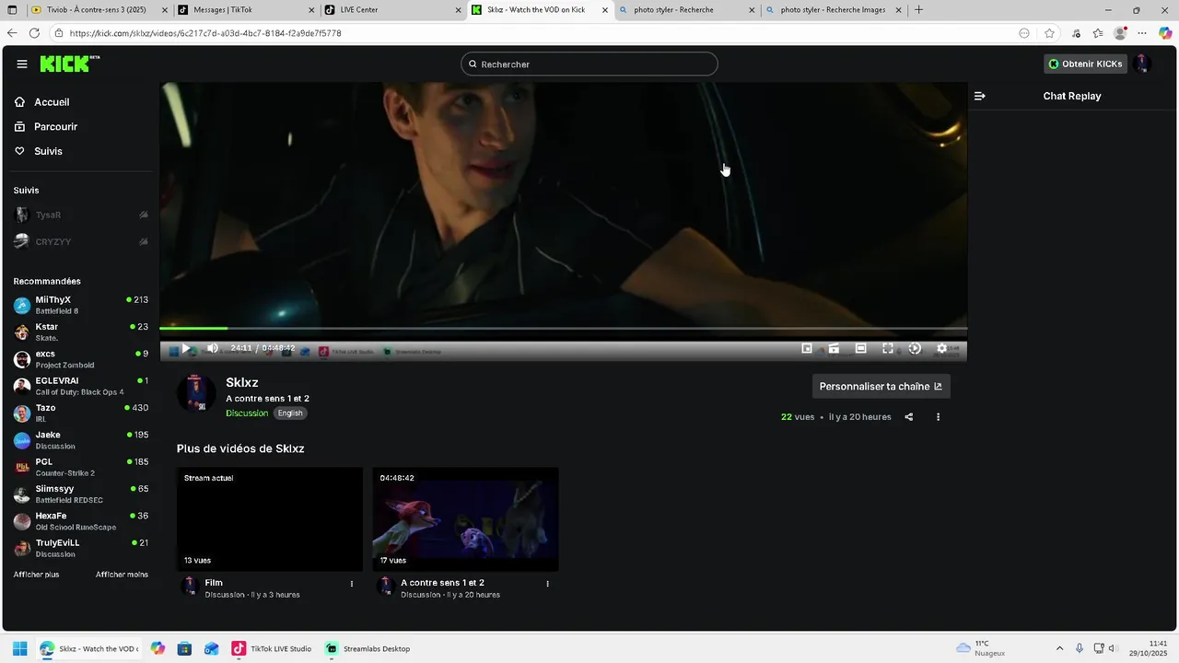Image resolution: width=1179 pixels, height=663 pixels.
Task: Go back with the browser back arrow
Action: (x=12, y=33)
